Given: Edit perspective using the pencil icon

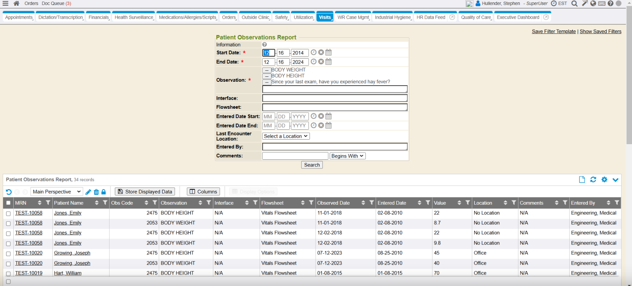Looking at the screenshot, I should pyautogui.click(x=88, y=192).
